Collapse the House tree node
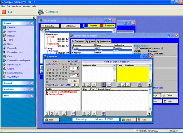Image resolution: width=183 pixels, height=133 pixels. click(42, 32)
